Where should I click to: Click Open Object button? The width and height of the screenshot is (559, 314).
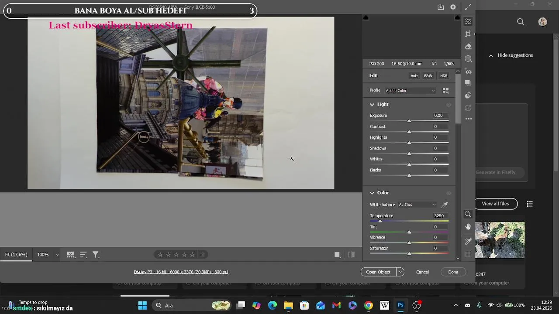pos(378,272)
